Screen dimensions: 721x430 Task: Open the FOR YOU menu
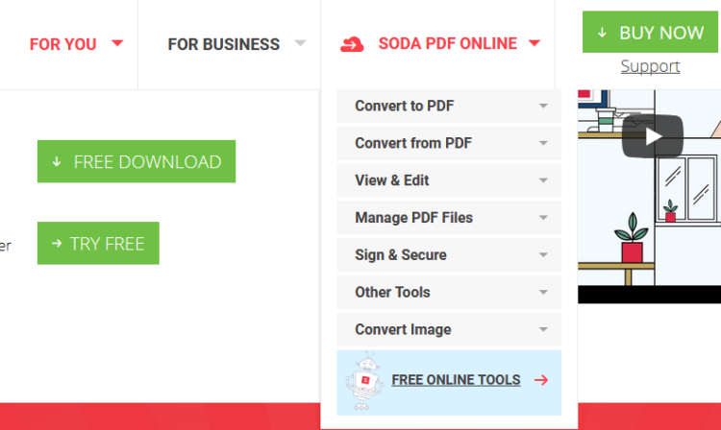(x=63, y=44)
